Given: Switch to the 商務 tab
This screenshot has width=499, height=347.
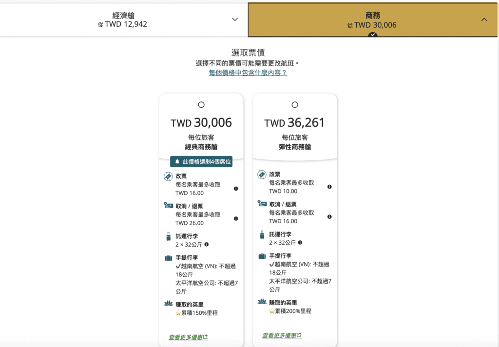Looking at the screenshot, I should click(373, 19).
